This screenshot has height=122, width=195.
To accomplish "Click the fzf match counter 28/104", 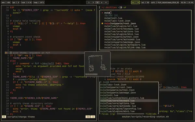I will pyautogui.click(x=111, y=15).
